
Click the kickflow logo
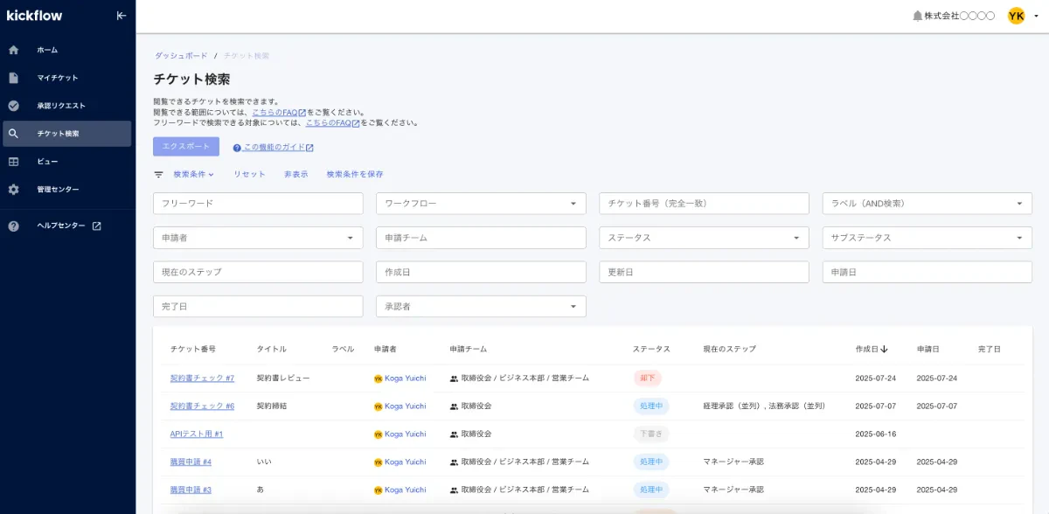[34, 15]
